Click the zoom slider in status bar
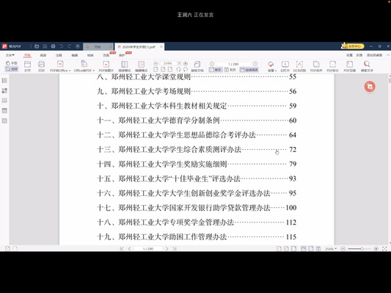The image size is (391, 293). (356, 249)
